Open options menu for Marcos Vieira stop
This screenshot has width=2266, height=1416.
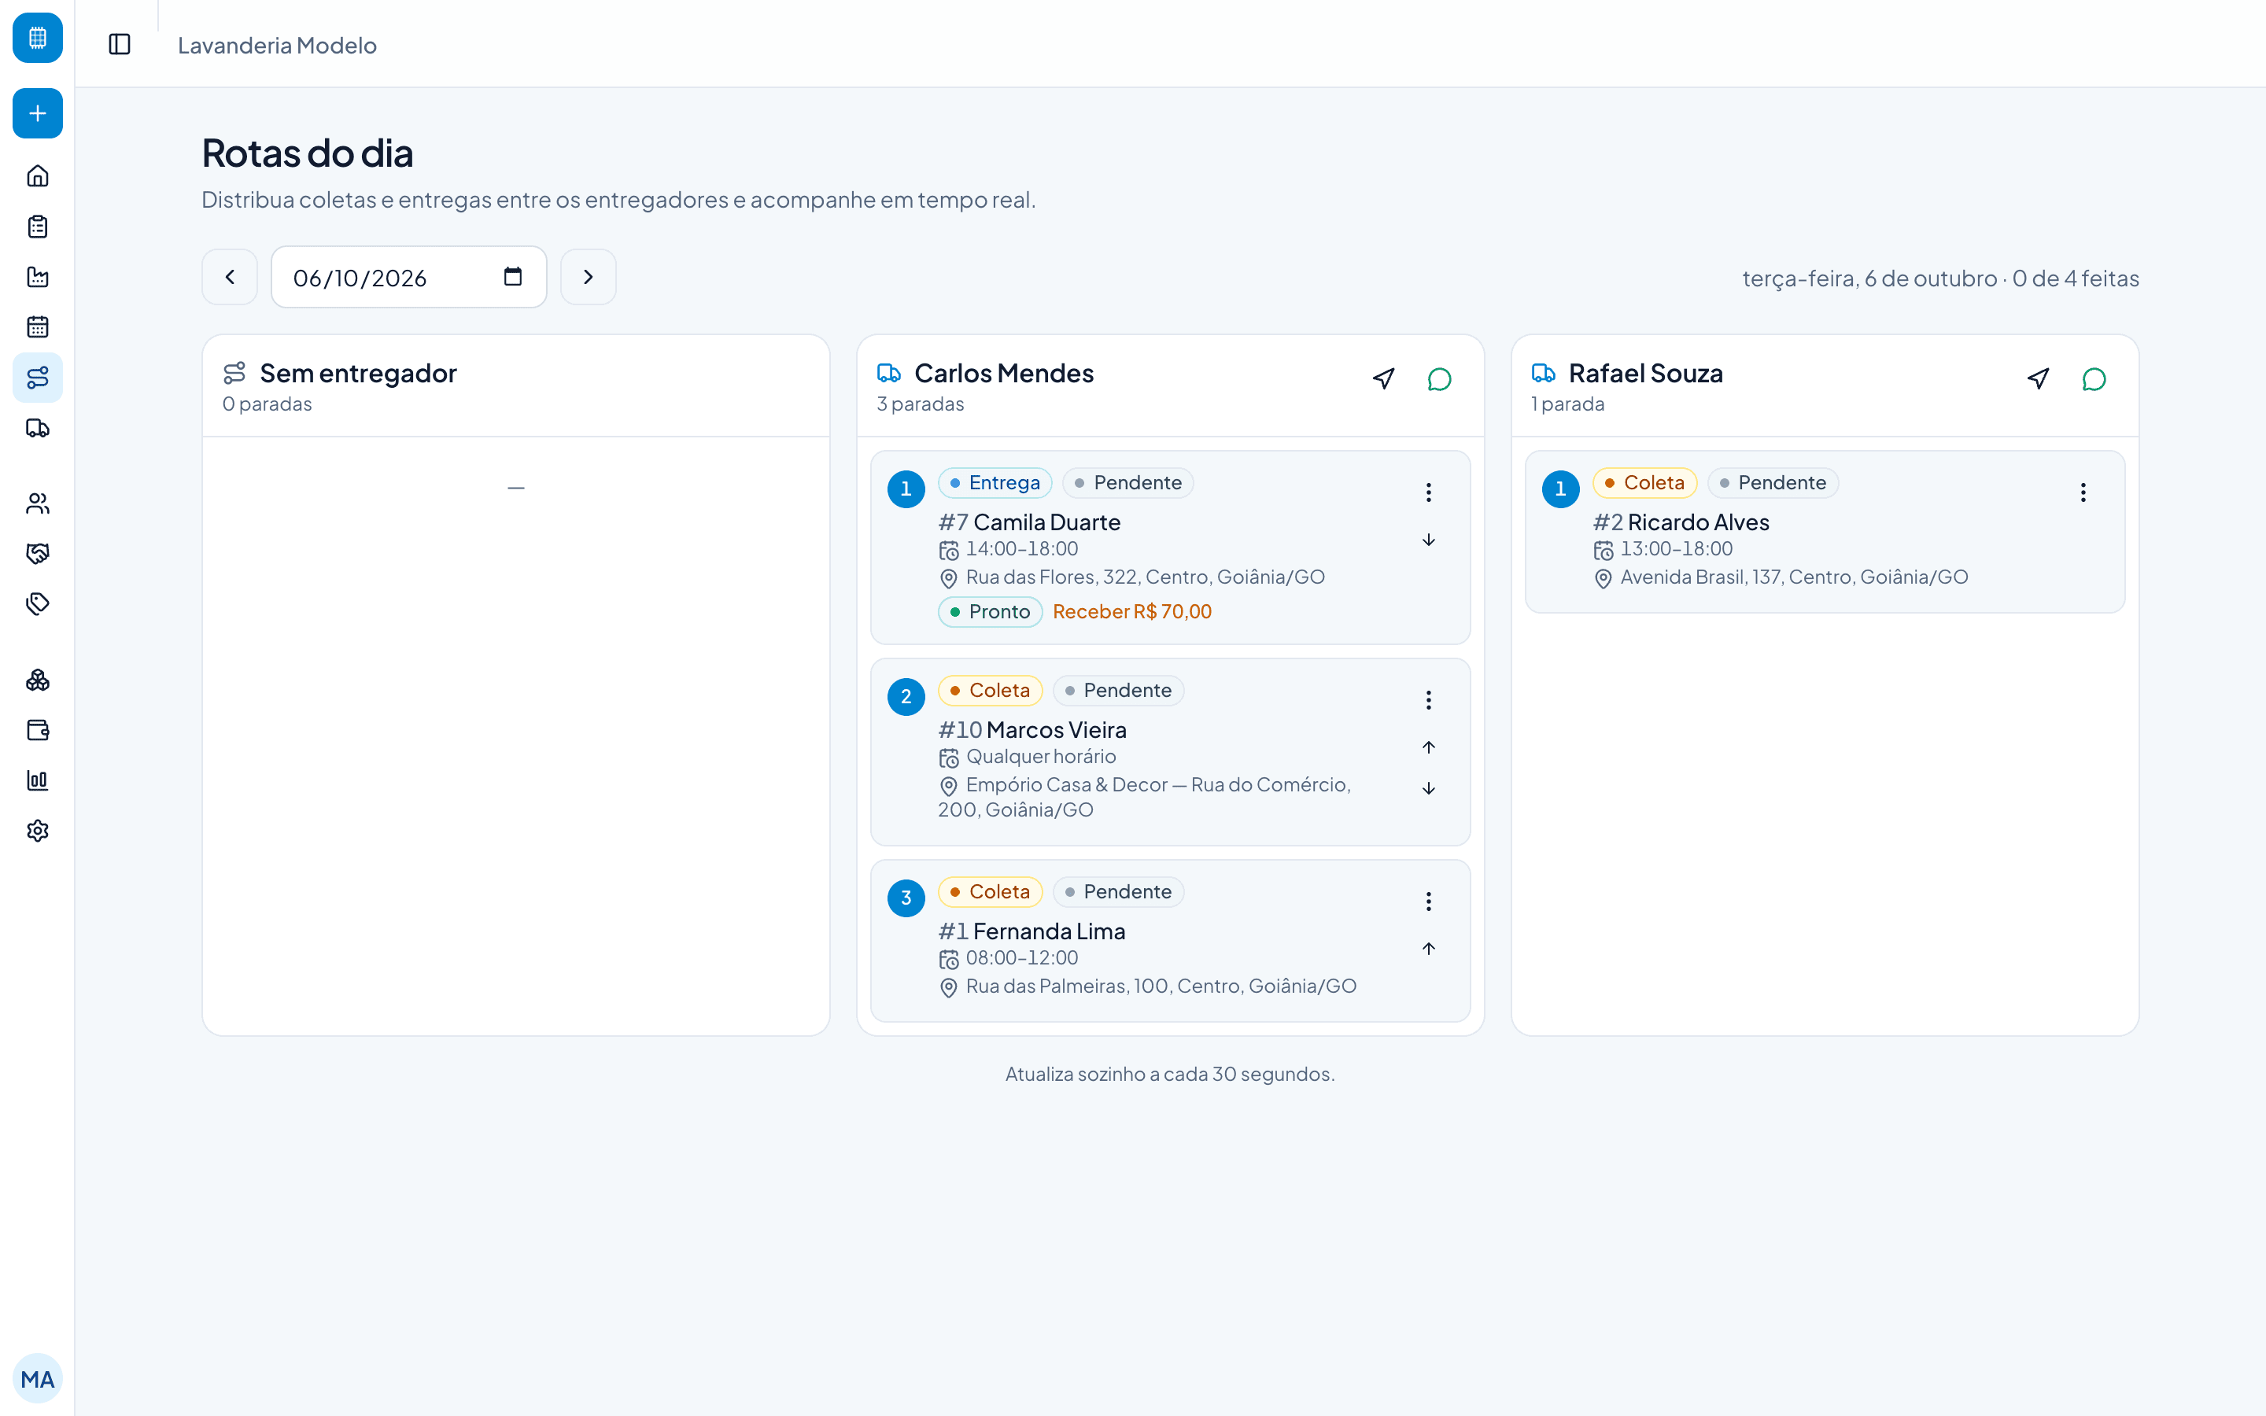tap(1429, 699)
